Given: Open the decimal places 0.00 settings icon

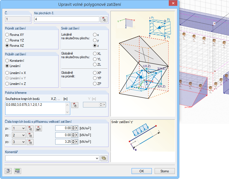Looking at the screenshot, I should coord(17,171).
